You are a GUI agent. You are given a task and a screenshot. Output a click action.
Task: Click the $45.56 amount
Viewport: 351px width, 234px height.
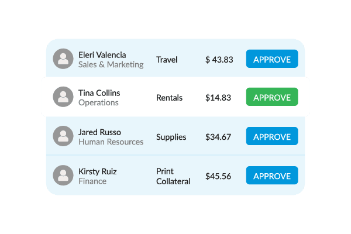(x=218, y=176)
